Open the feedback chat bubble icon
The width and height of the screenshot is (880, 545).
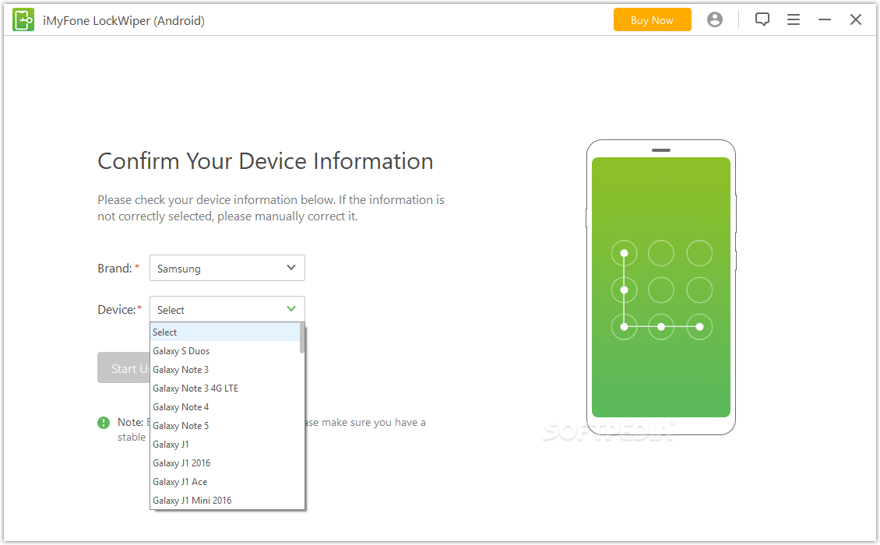(762, 20)
